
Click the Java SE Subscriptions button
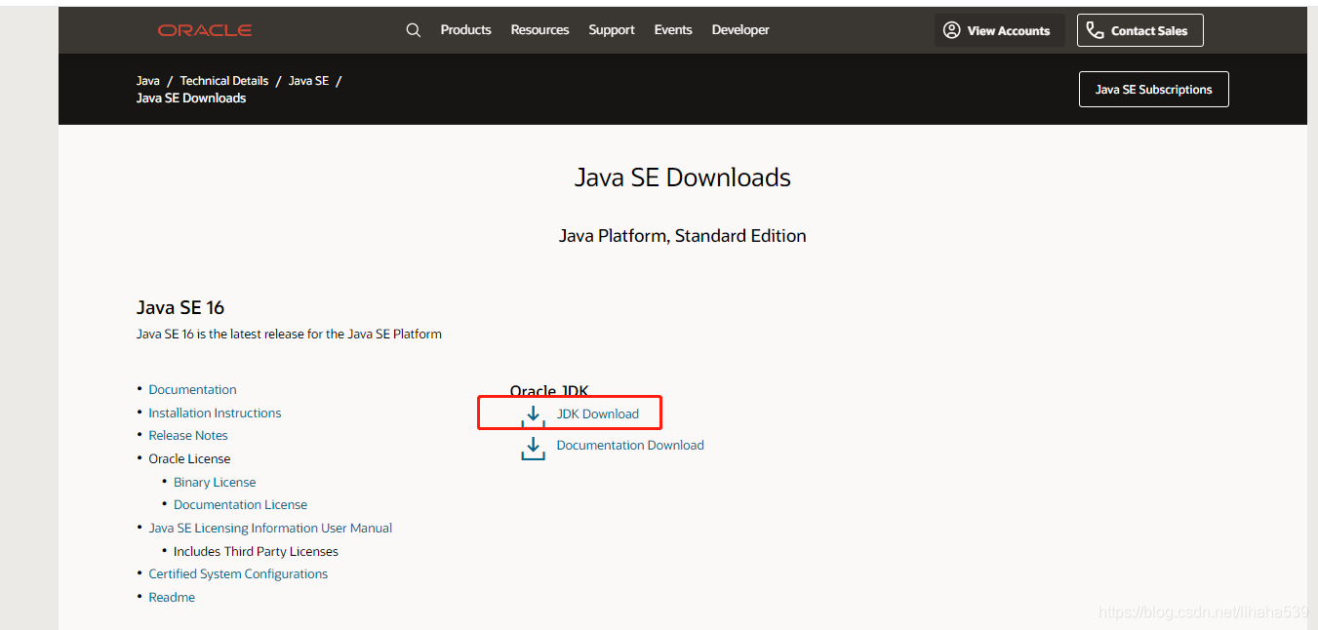point(1153,89)
